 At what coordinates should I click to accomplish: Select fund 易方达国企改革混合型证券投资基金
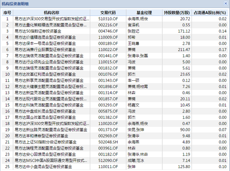tap(45, 117)
